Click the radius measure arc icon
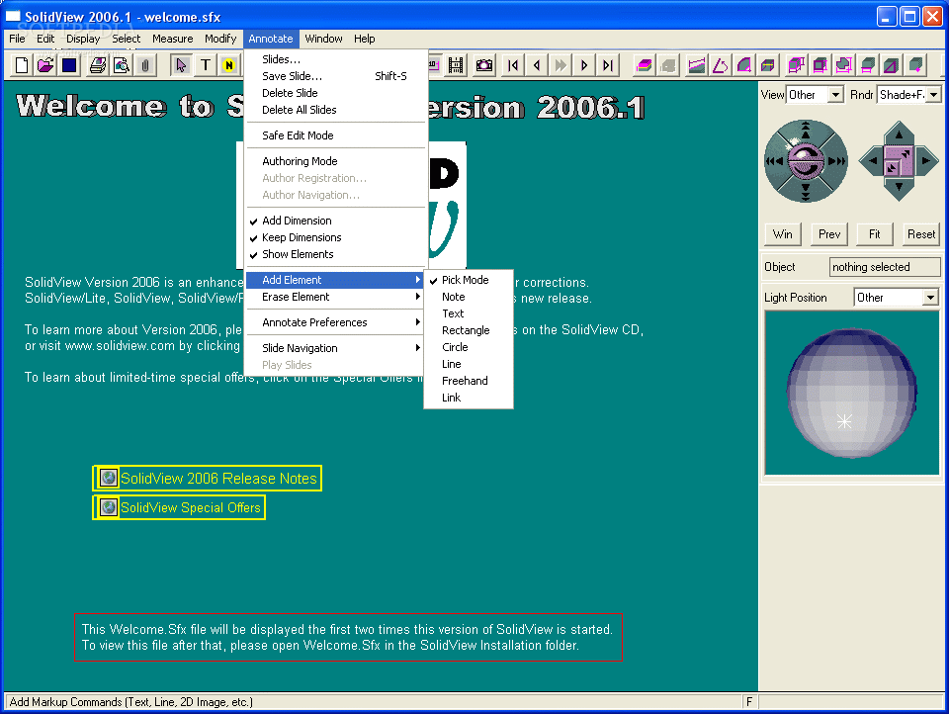The width and height of the screenshot is (949, 714). click(743, 65)
